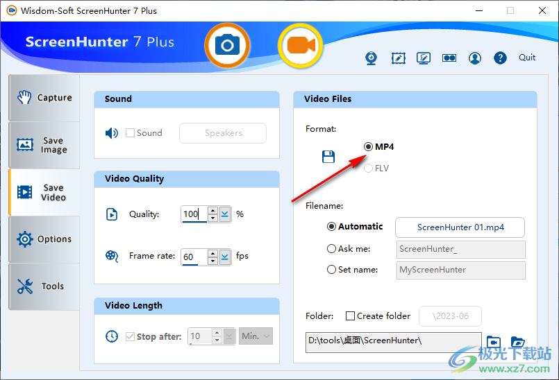Click the folder path field D:\tools

(394, 343)
